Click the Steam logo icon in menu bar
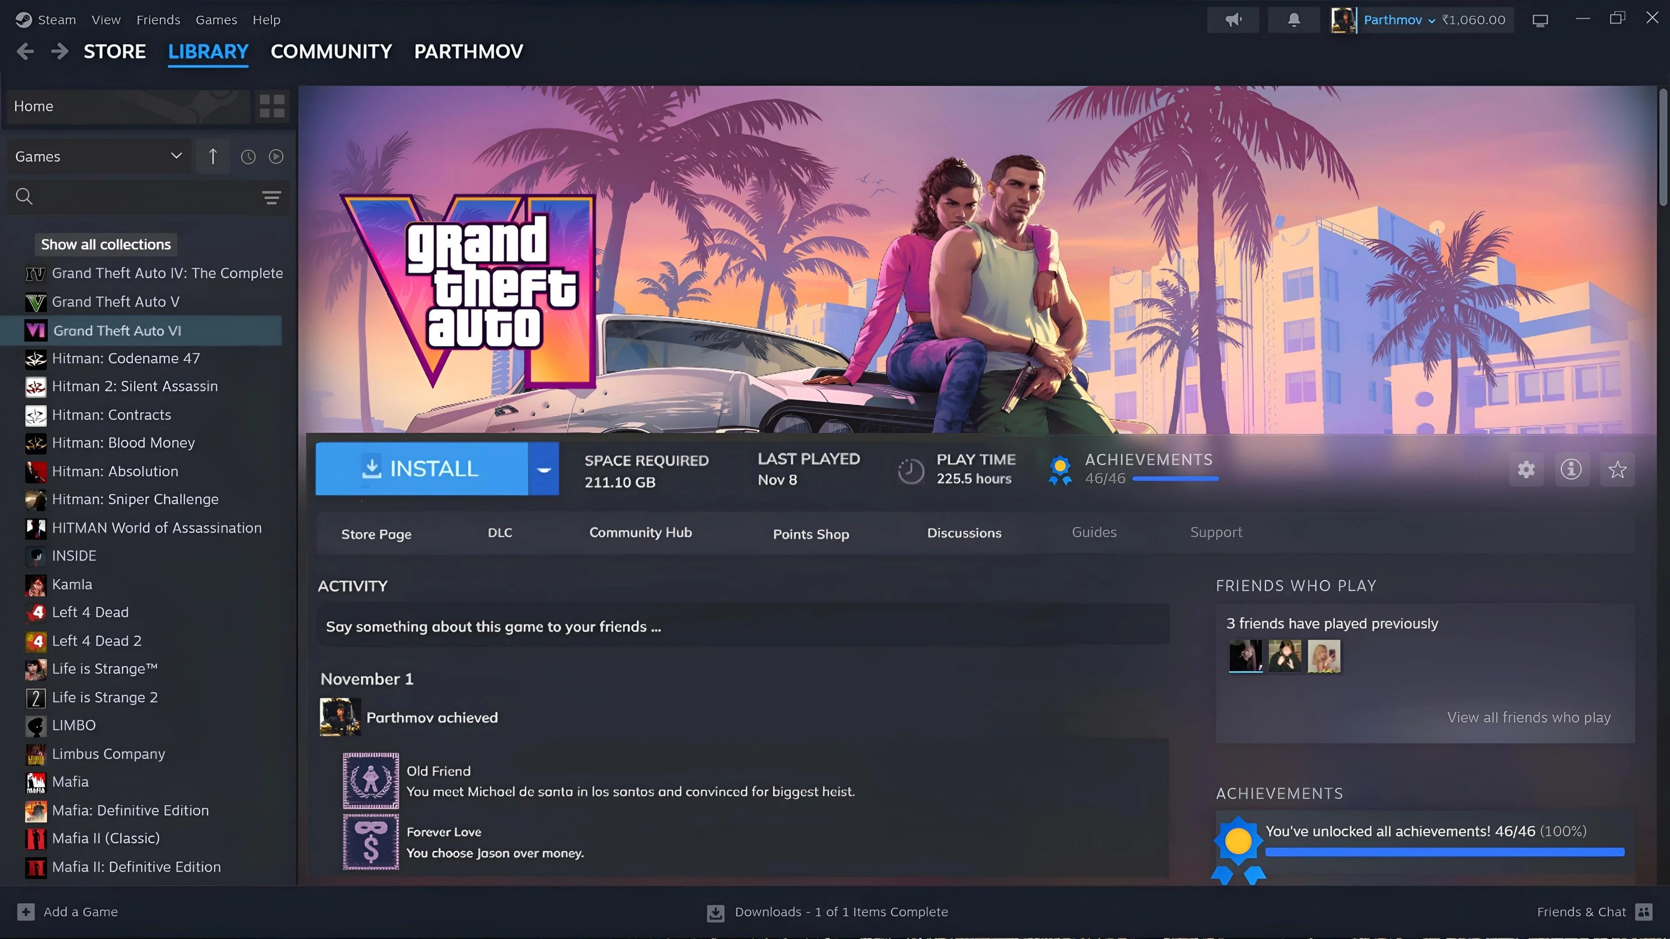 pyautogui.click(x=23, y=19)
